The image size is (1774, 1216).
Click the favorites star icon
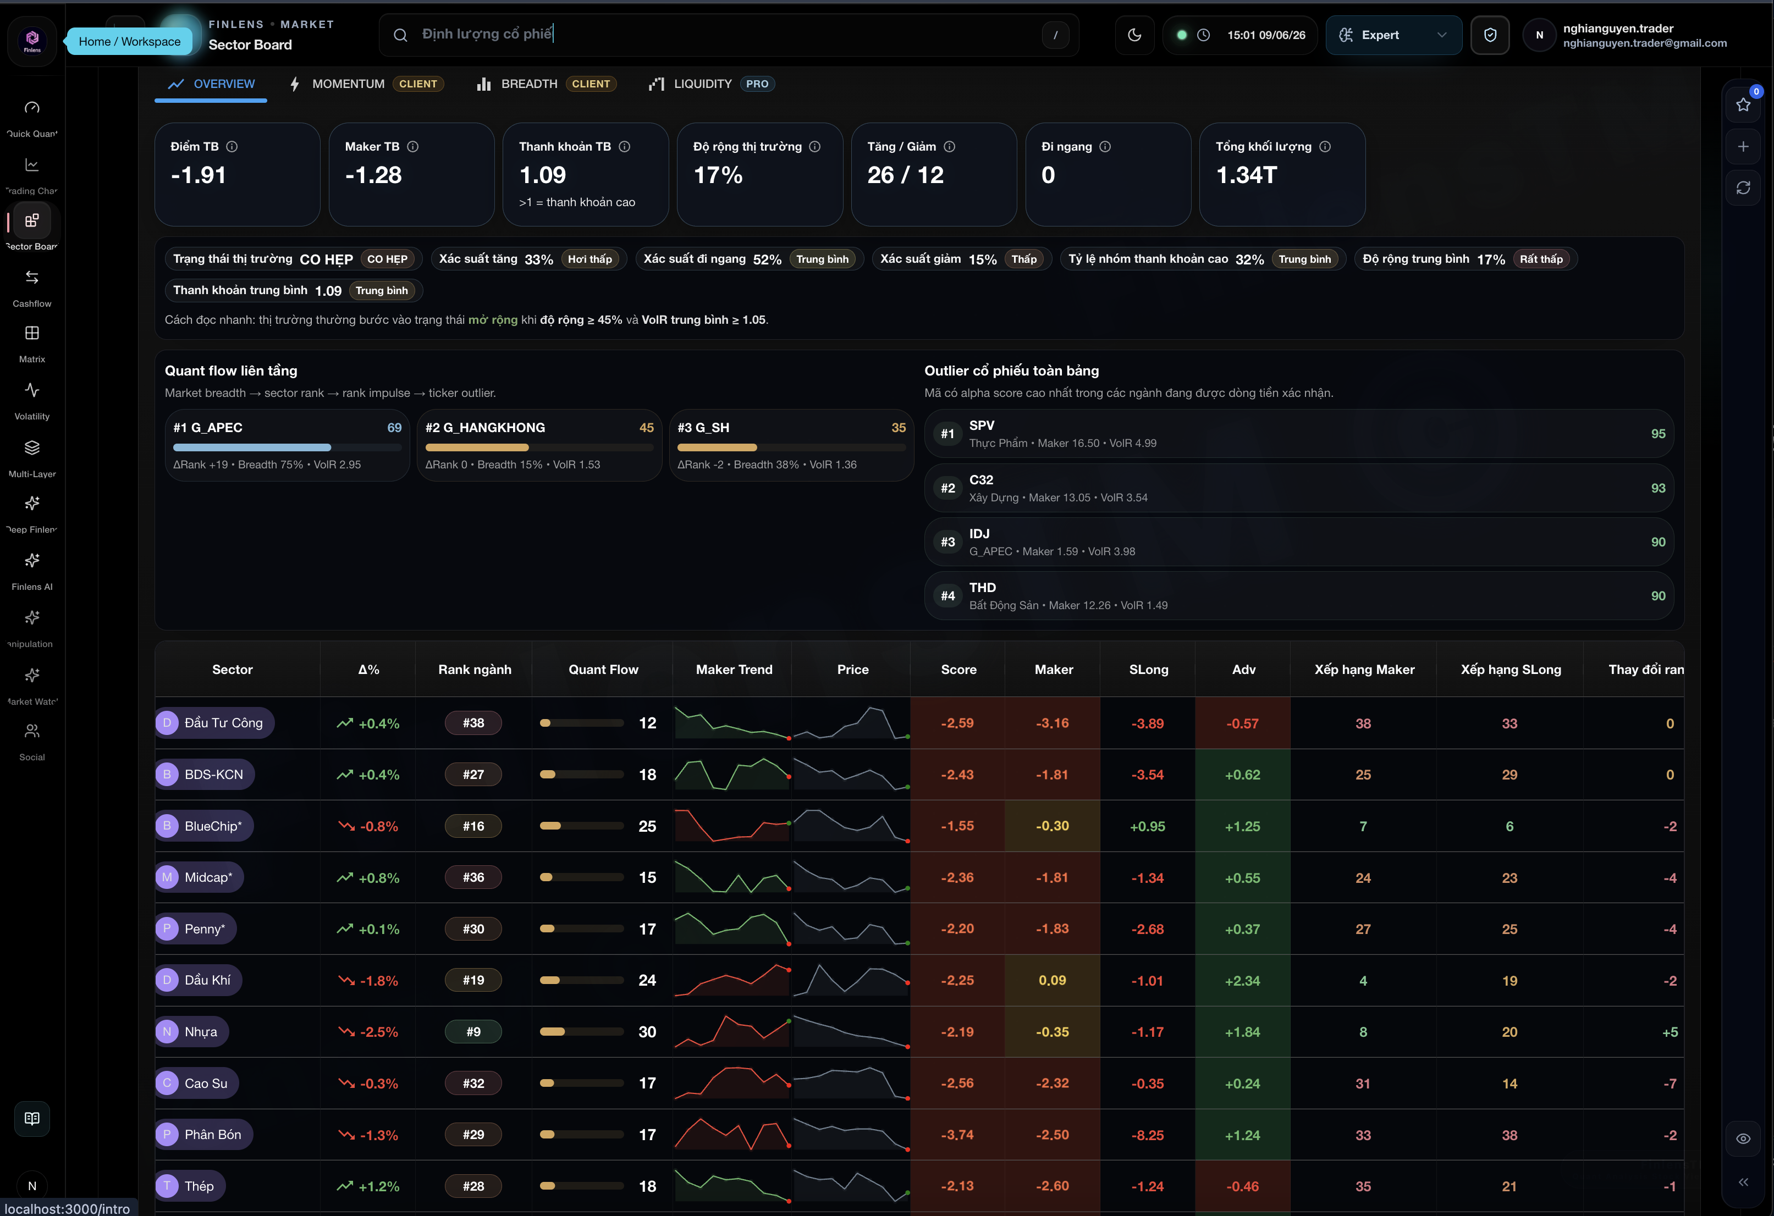tap(1743, 104)
